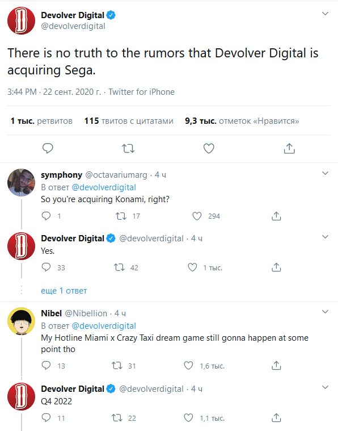Like the main Devolver Digital tweet
338x431 pixels.
pyautogui.click(x=209, y=148)
